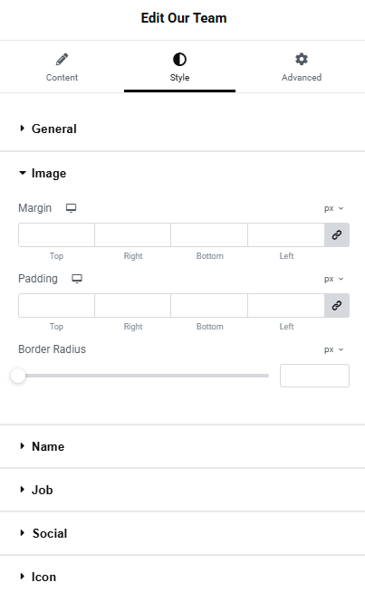This screenshot has width=365, height=592.
Task: Open responsive device icon next to Margin
Action: [71, 208]
